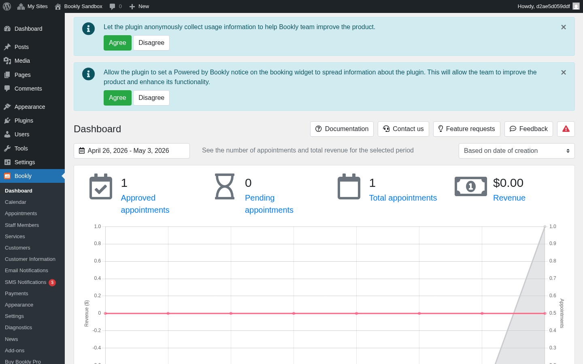Image resolution: width=583 pixels, height=364 pixels.
Task: Click the WordPress Dashboard gauge icon
Action: [7, 29]
